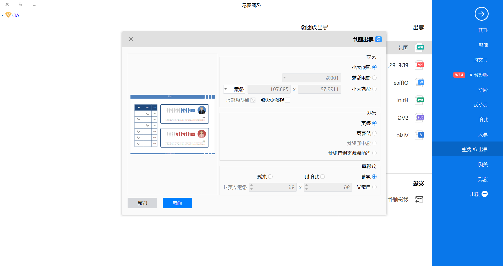Select the disabled 选中的形状 radio button
Image resolution: width=503 pixels, height=266 pixels.
point(374,143)
